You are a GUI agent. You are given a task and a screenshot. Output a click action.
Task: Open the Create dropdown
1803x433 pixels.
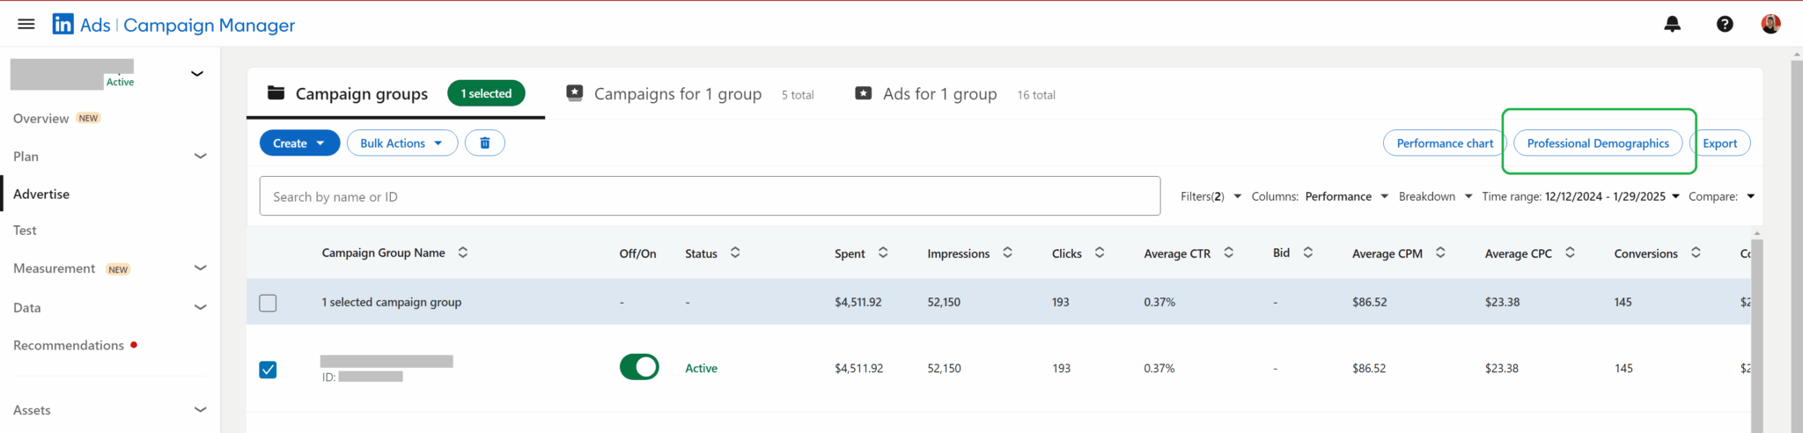click(299, 143)
